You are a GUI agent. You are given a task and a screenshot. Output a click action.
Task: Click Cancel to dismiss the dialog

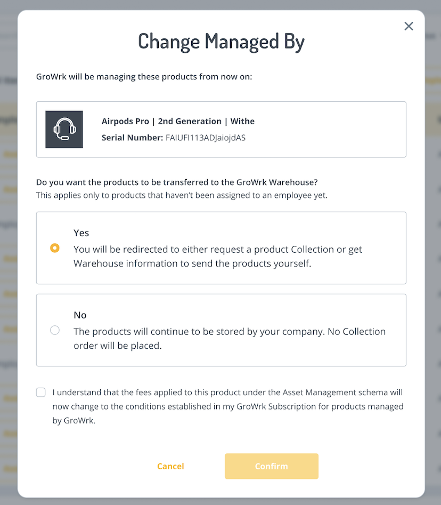pos(170,466)
